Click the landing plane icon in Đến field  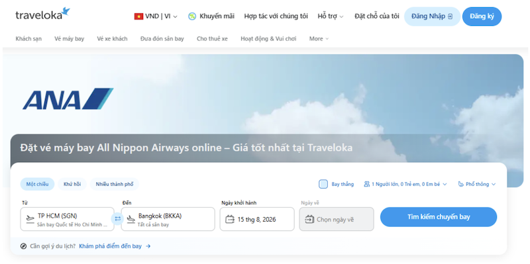131,219
